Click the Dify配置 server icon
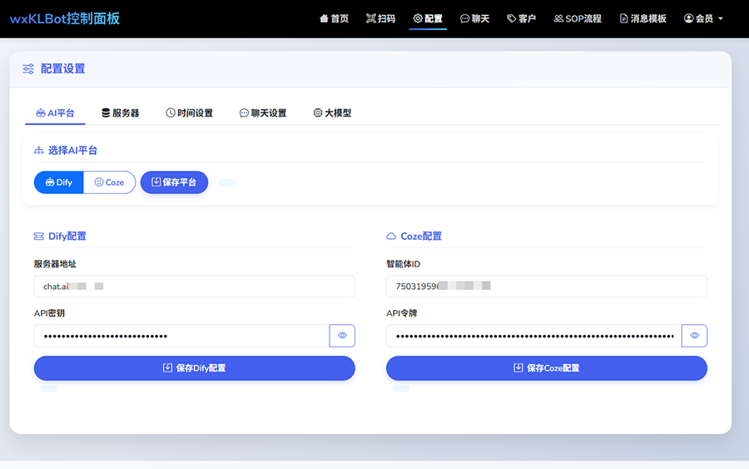Image resolution: width=749 pixels, height=469 pixels. (x=38, y=237)
